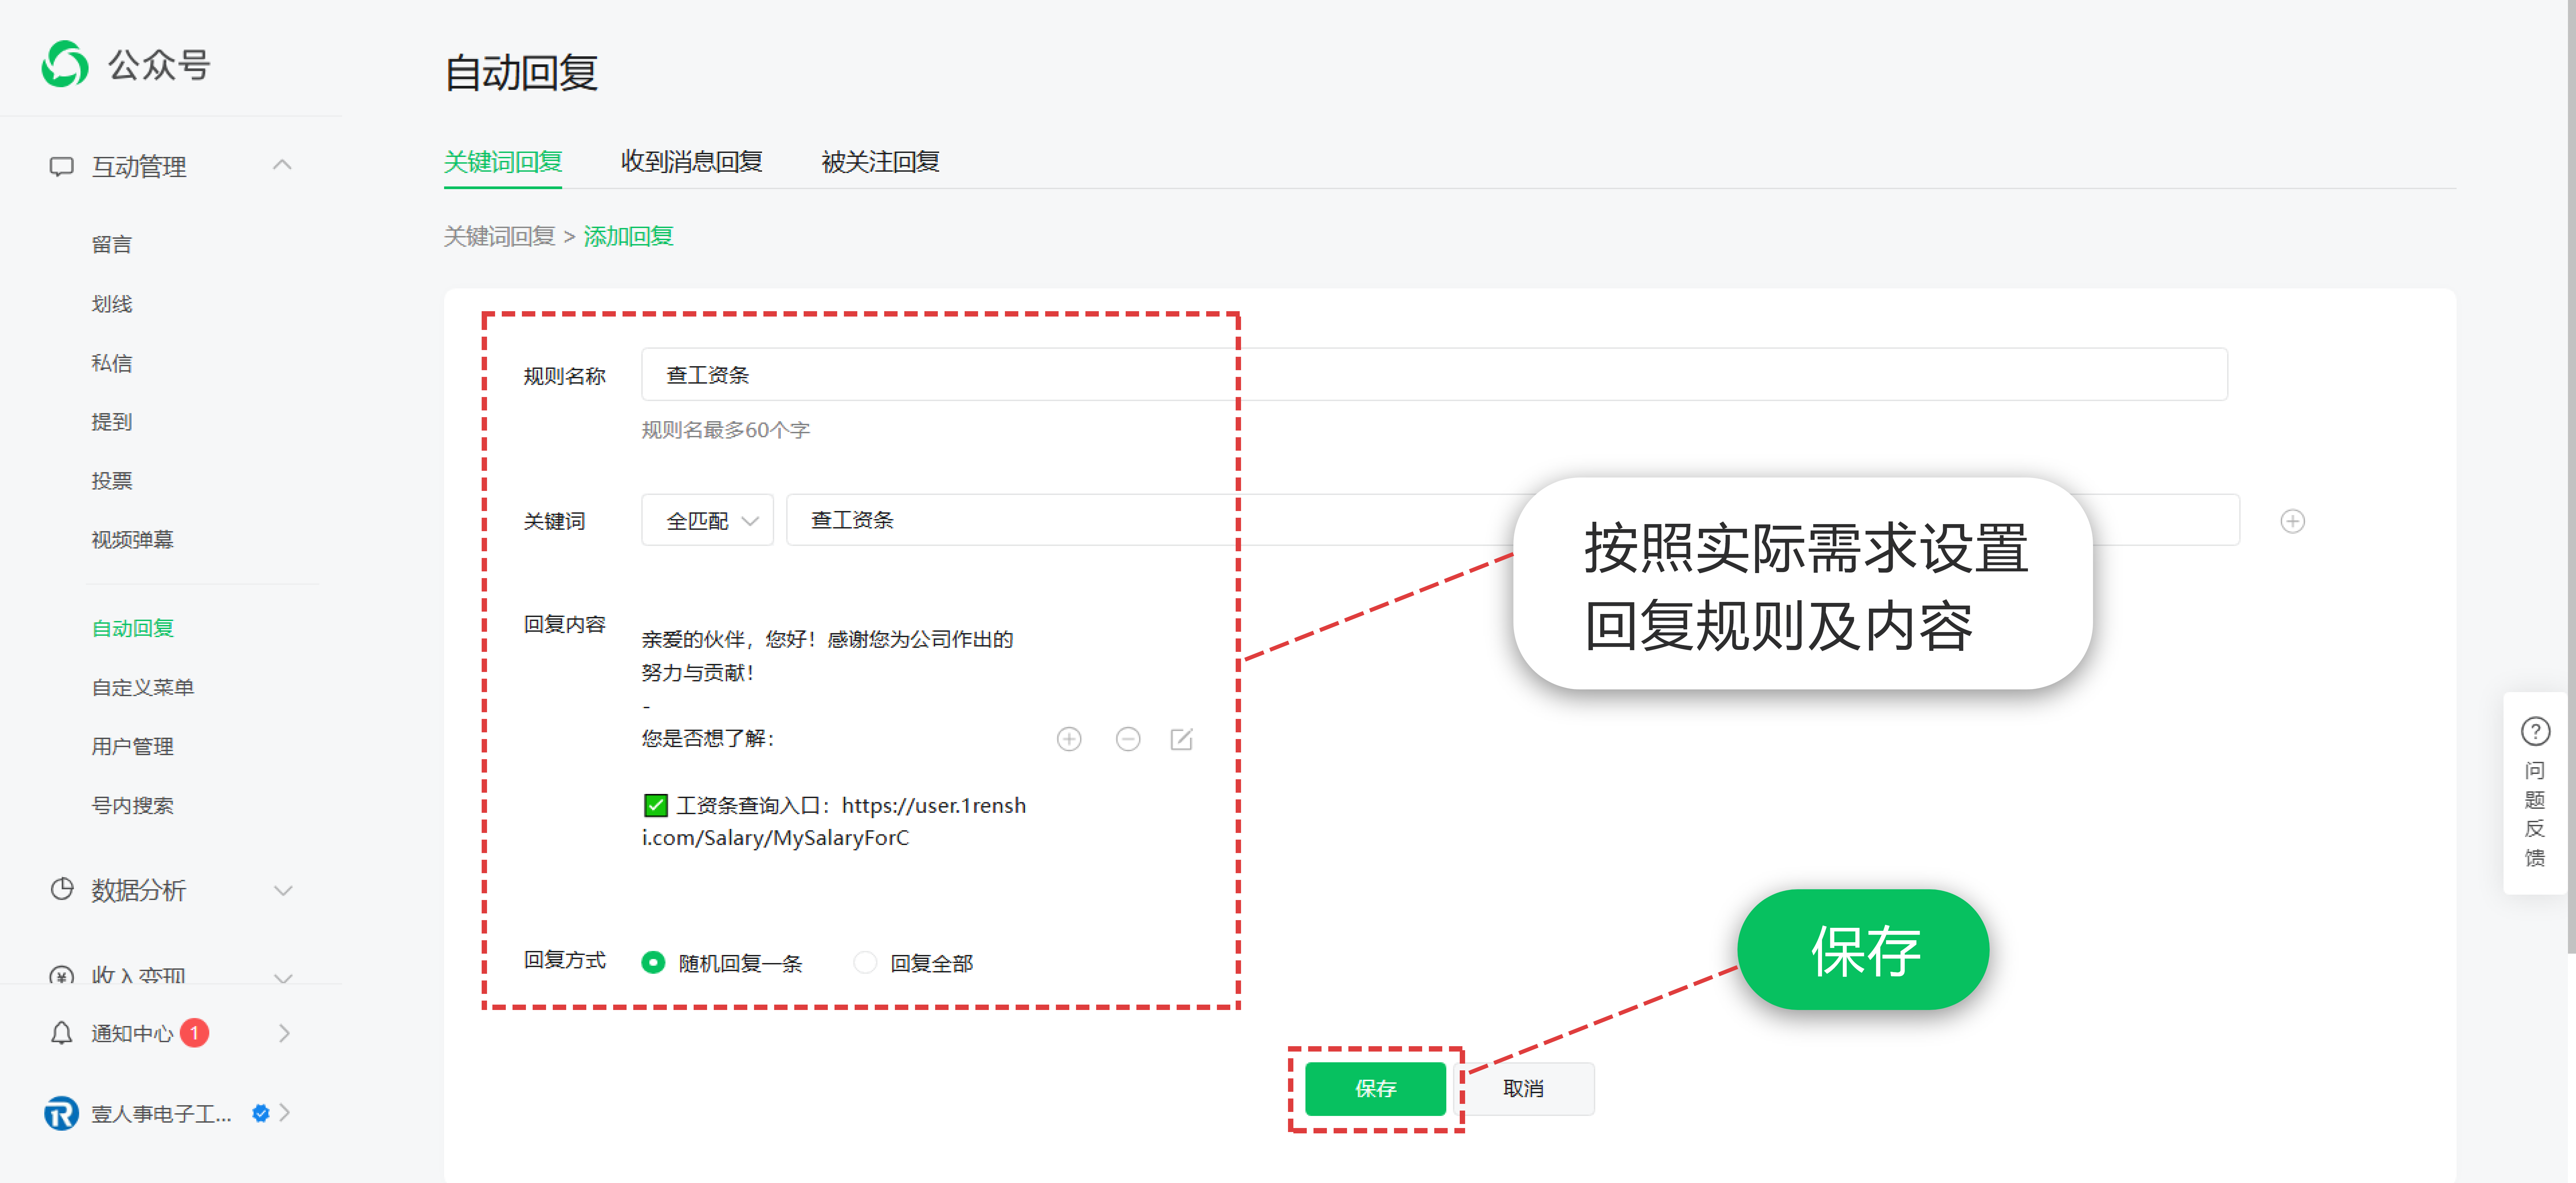Image resolution: width=2576 pixels, height=1183 pixels.
Task: Select 随机回复一条 reply mode
Action: pos(653,962)
